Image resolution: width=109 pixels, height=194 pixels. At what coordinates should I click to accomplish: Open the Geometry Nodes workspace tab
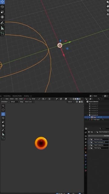click(x=17, y=96)
